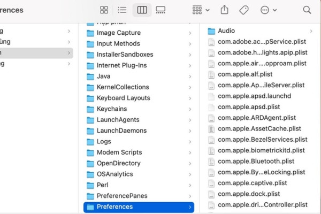Select com.apple.BezelServices.plist file

click(x=260, y=139)
